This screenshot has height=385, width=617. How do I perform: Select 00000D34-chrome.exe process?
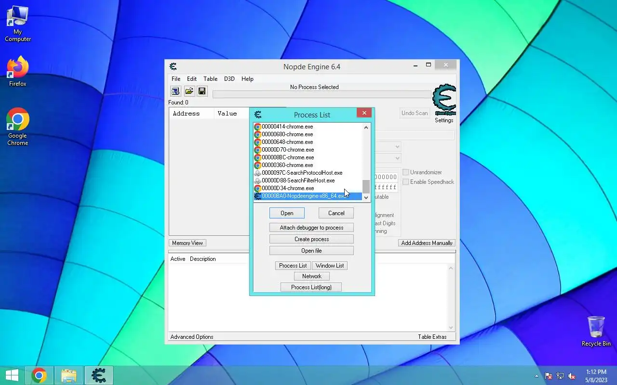click(308, 188)
